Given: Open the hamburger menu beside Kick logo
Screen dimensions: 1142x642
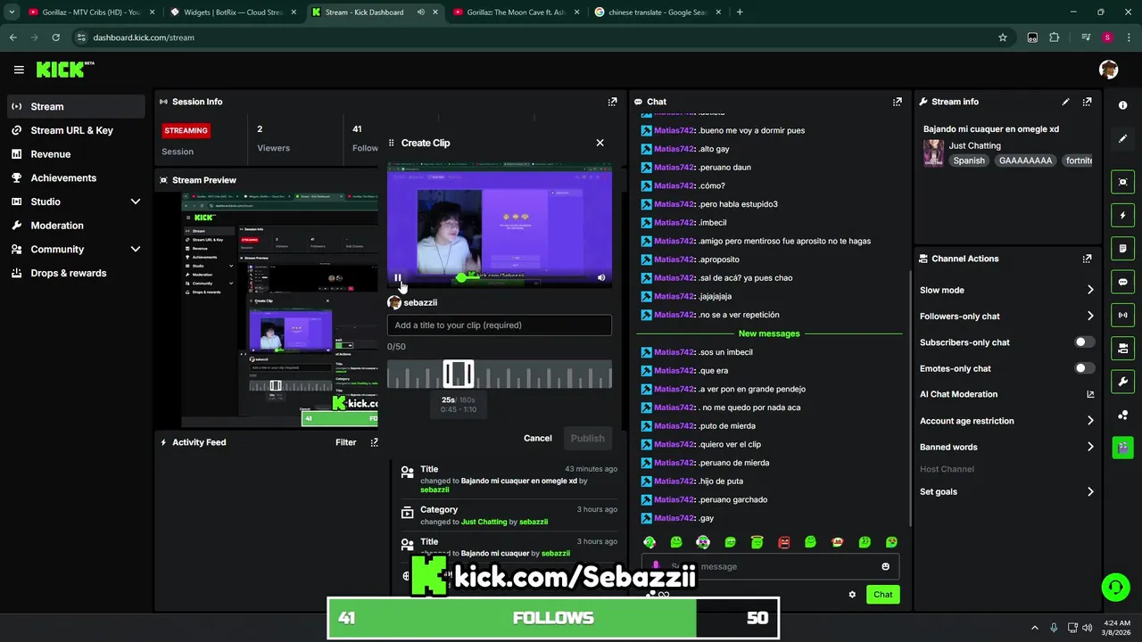Looking at the screenshot, I should pos(19,70).
